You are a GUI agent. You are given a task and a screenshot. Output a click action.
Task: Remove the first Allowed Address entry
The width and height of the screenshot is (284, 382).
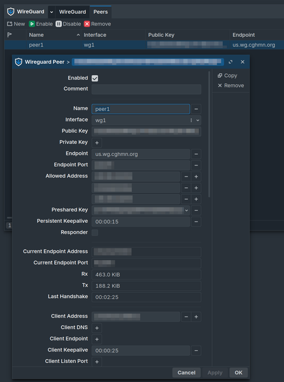tap(186, 176)
